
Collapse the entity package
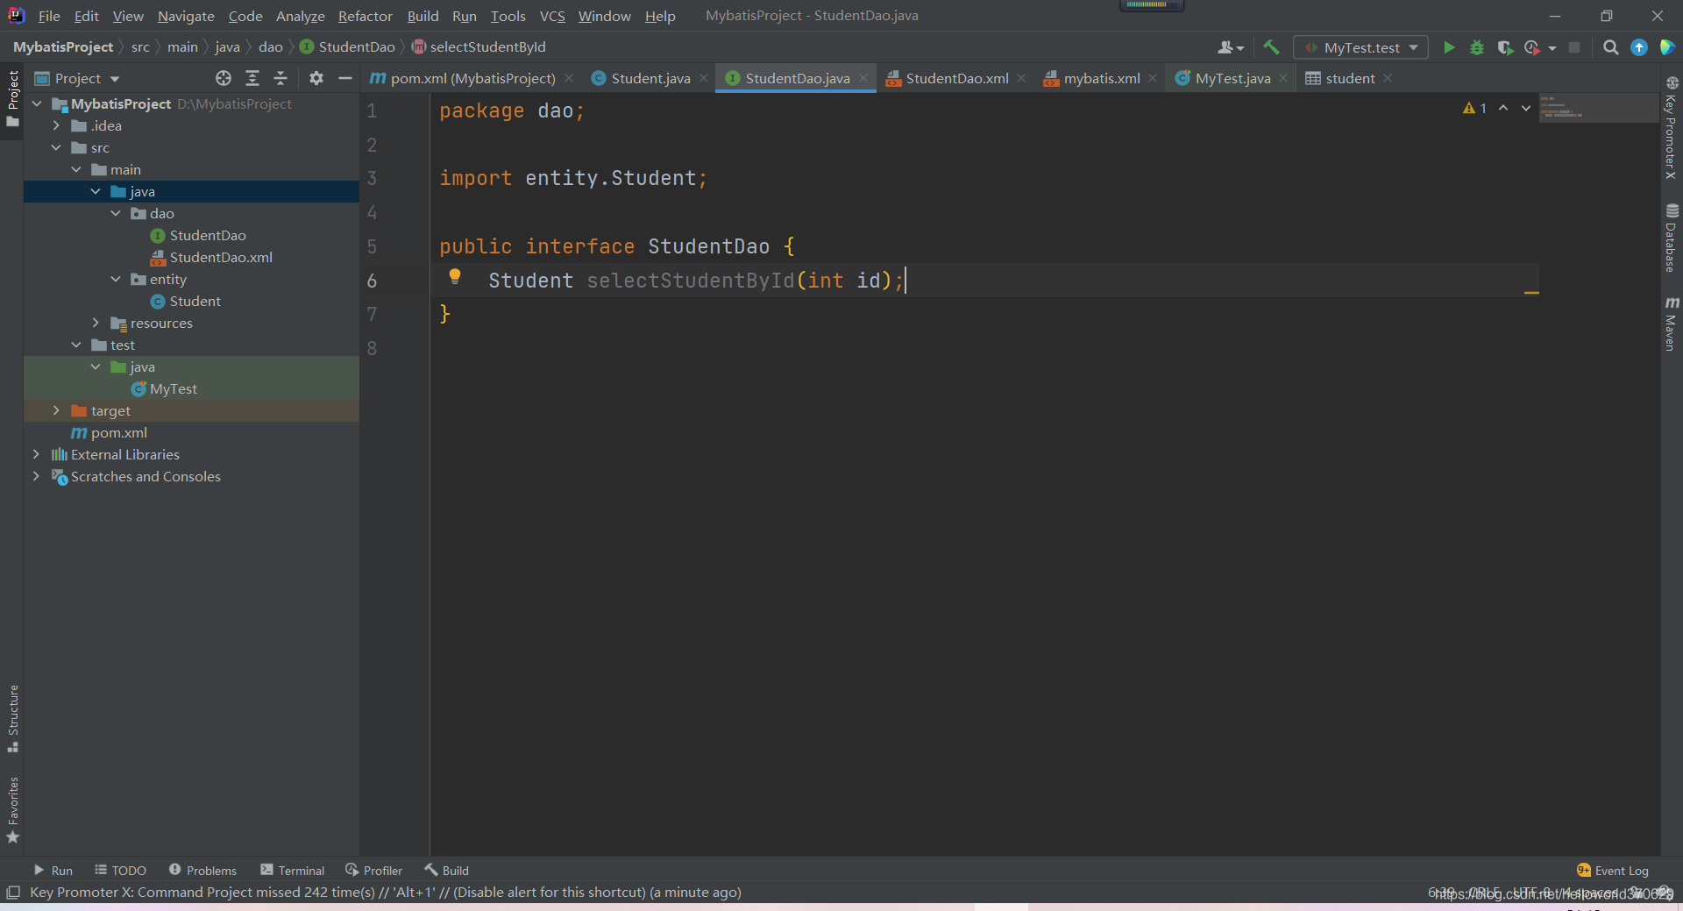click(x=116, y=279)
